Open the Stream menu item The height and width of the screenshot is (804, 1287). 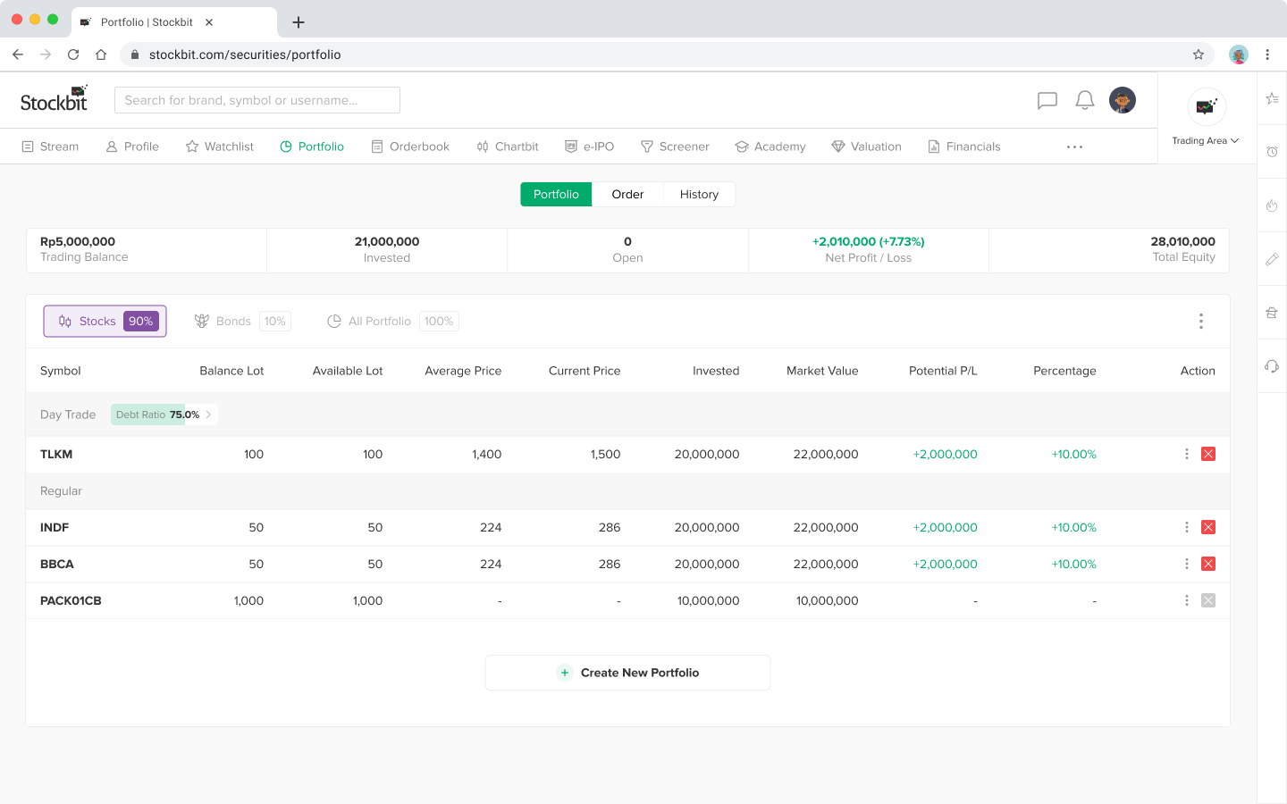tap(50, 147)
